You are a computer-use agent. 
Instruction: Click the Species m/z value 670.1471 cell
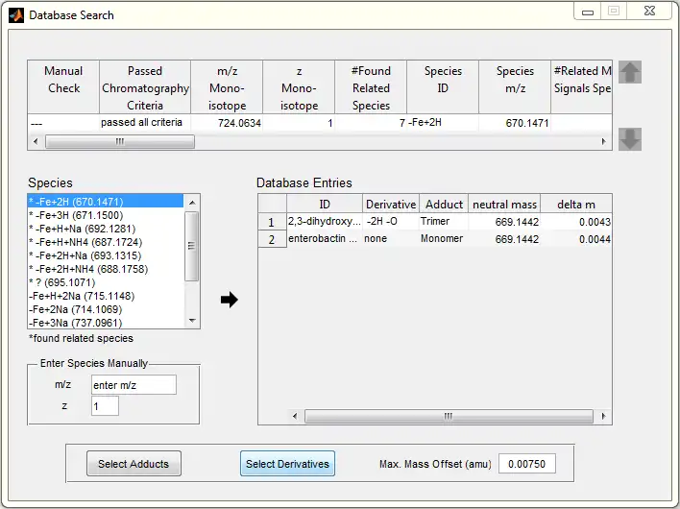tap(515, 123)
